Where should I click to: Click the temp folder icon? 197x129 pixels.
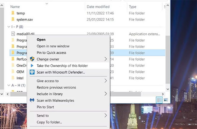coord(13,13)
